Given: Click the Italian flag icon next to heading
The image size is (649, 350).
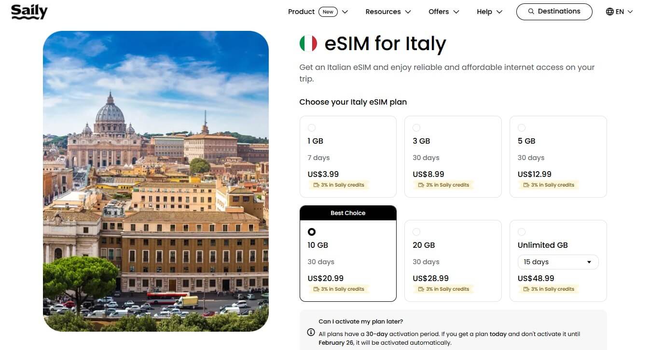Looking at the screenshot, I should click(x=308, y=43).
